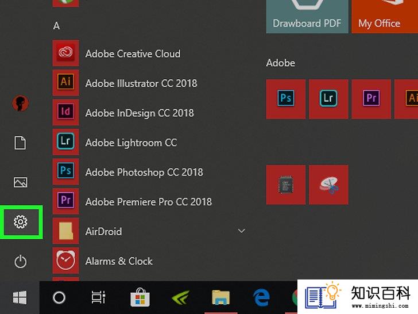Open Task View on taskbar
418x314 pixels.
coord(99,297)
